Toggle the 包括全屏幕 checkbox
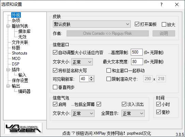The image size is (185, 137). point(99,104)
